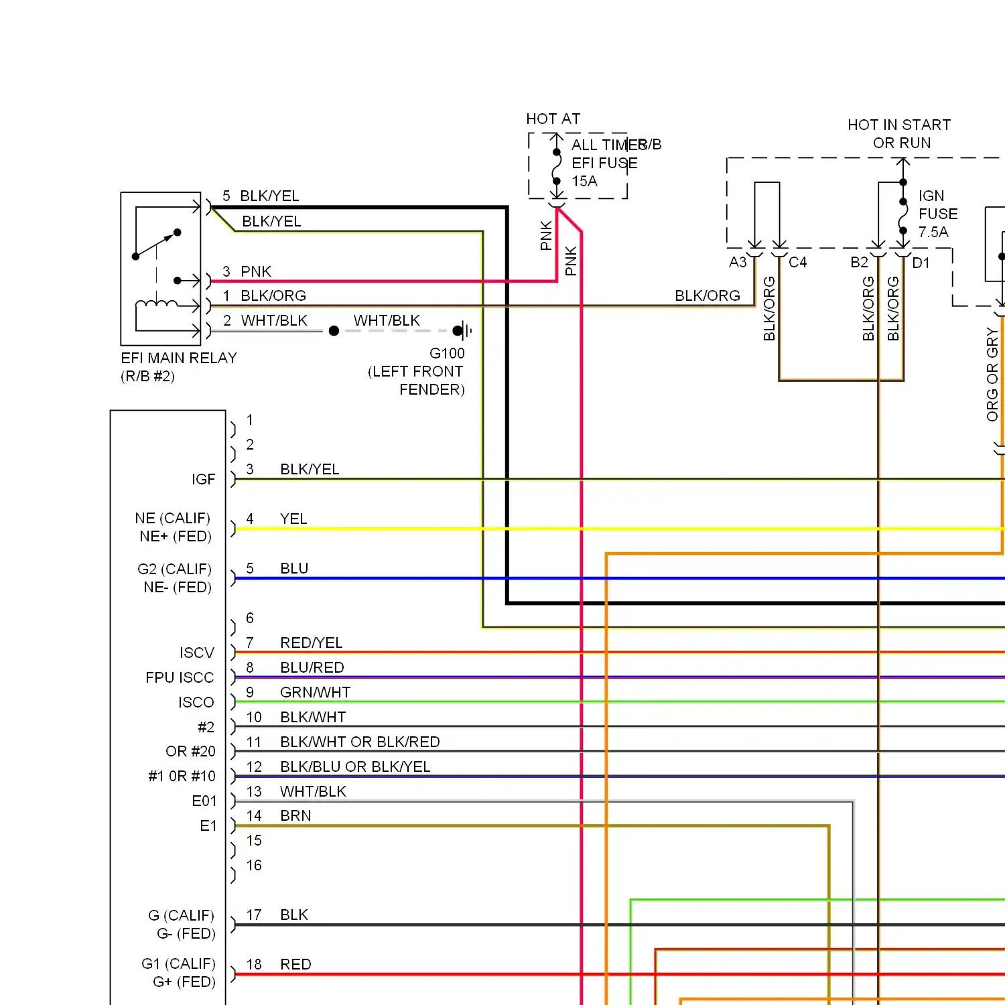The image size is (1005, 1005).
Task: Select the 'HOT IN START' heading
Action: click(899, 125)
